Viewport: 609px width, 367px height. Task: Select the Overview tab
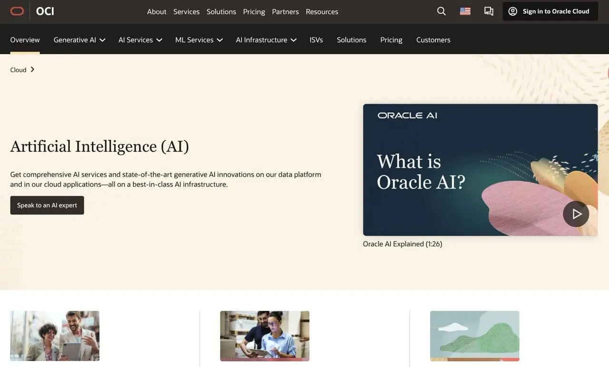[x=25, y=40]
